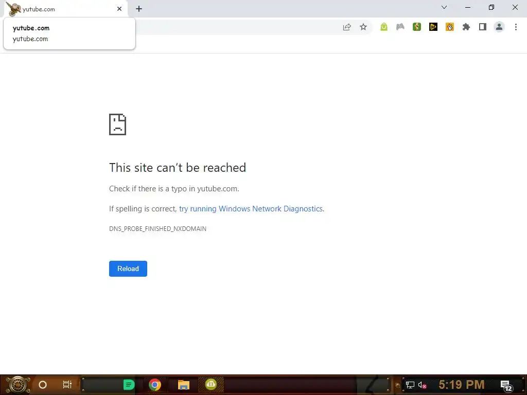Toggle the Chrome side panel
Screen dimensions: 527x395
click(483, 27)
